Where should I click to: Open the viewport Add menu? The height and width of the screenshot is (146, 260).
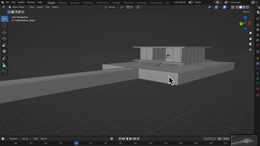tap(47, 7)
